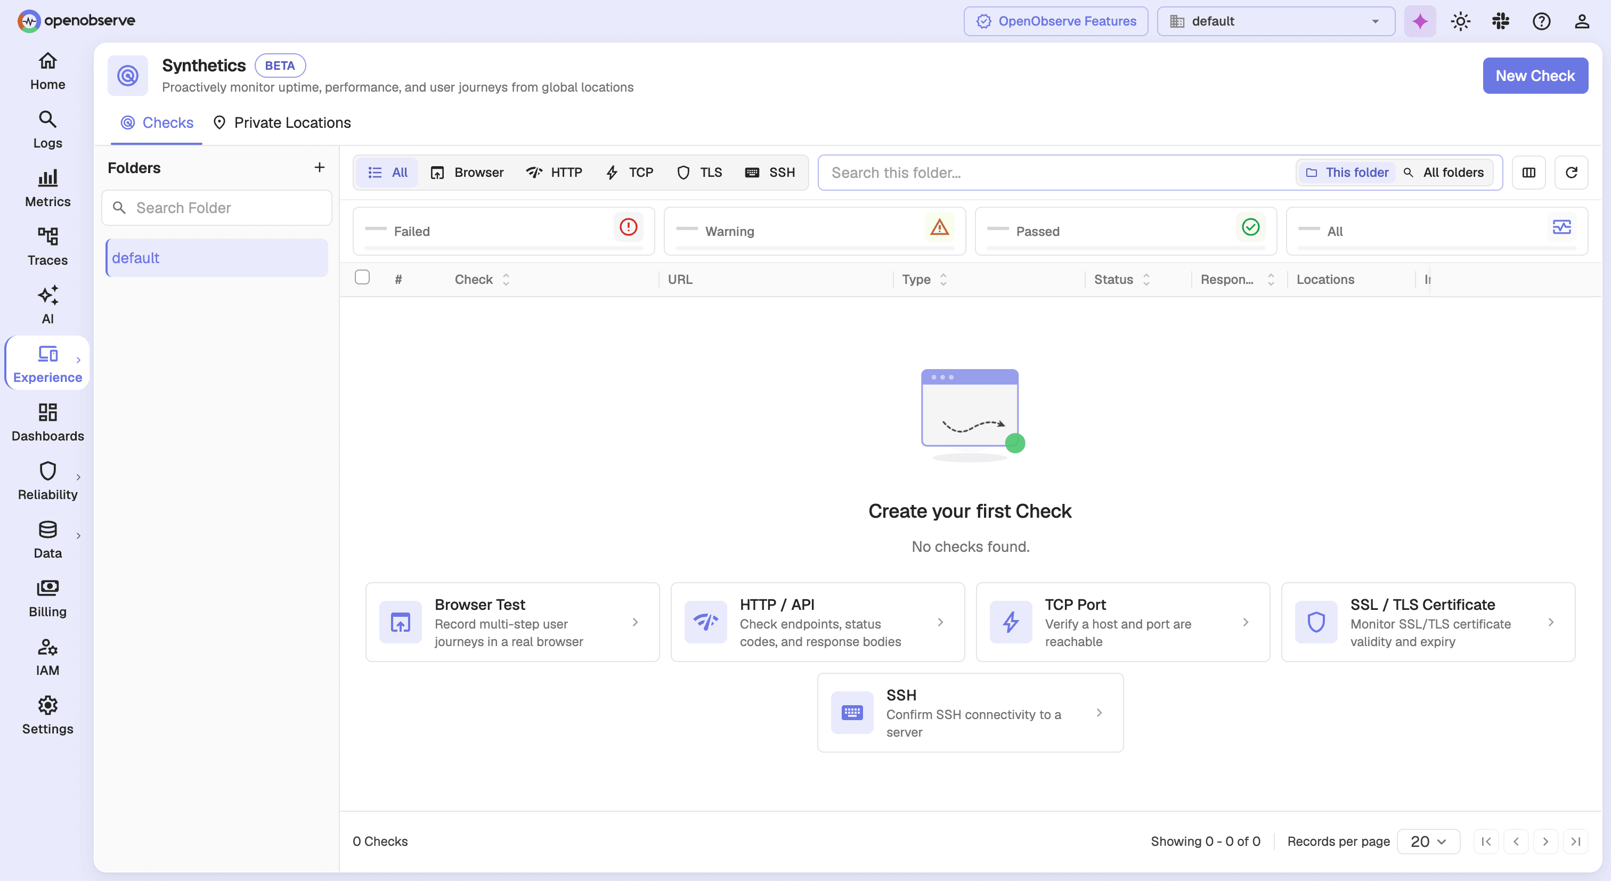Go to the next page

pyautogui.click(x=1545, y=841)
